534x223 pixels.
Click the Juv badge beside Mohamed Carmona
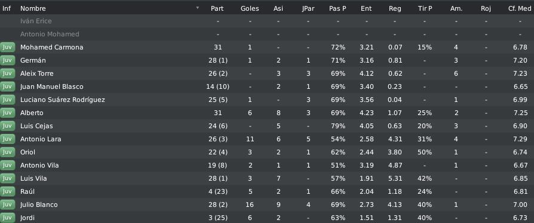point(8,47)
